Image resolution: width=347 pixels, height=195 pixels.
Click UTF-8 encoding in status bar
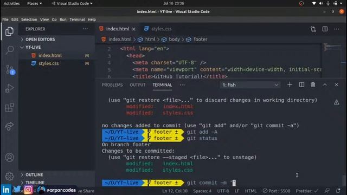[223, 191]
